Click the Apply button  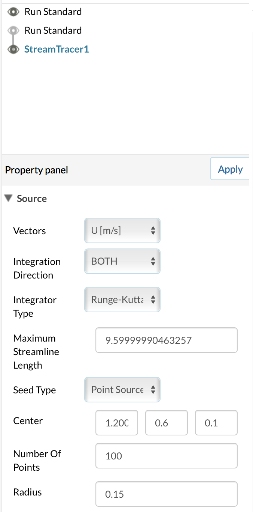[x=230, y=170]
